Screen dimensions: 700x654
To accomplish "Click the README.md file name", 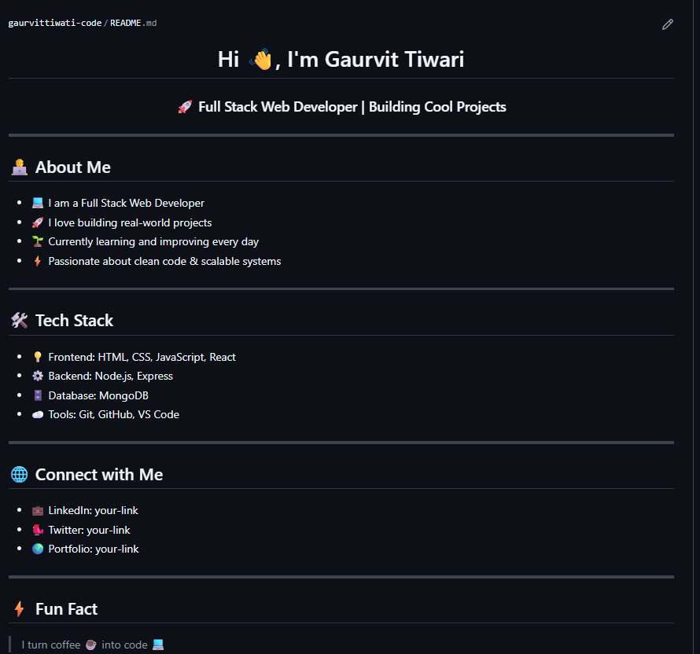I will pos(133,23).
